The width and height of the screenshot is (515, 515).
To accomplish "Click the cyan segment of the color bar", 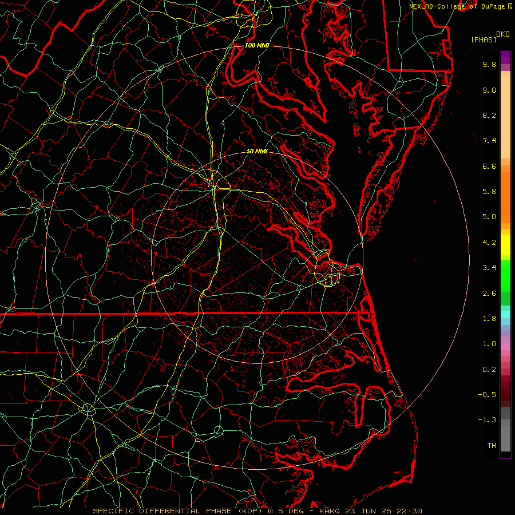I will click(x=505, y=315).
